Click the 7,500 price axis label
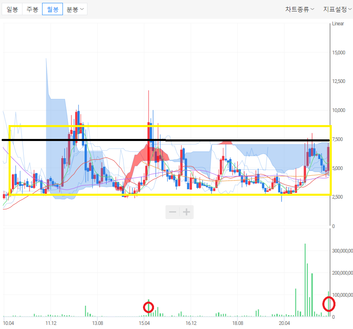 pyautogui.click(x=337, y=139)
